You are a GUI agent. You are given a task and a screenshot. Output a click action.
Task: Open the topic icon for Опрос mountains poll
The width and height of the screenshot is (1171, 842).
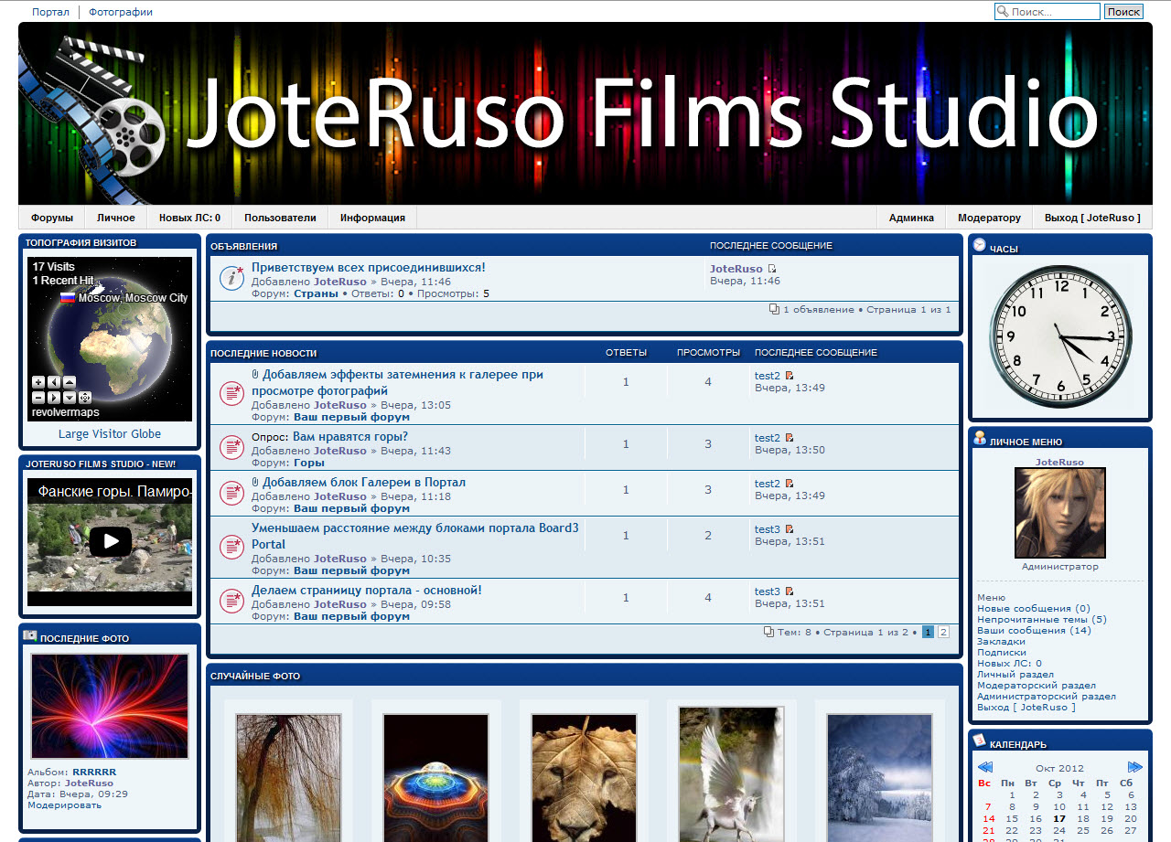coord(231,447)
